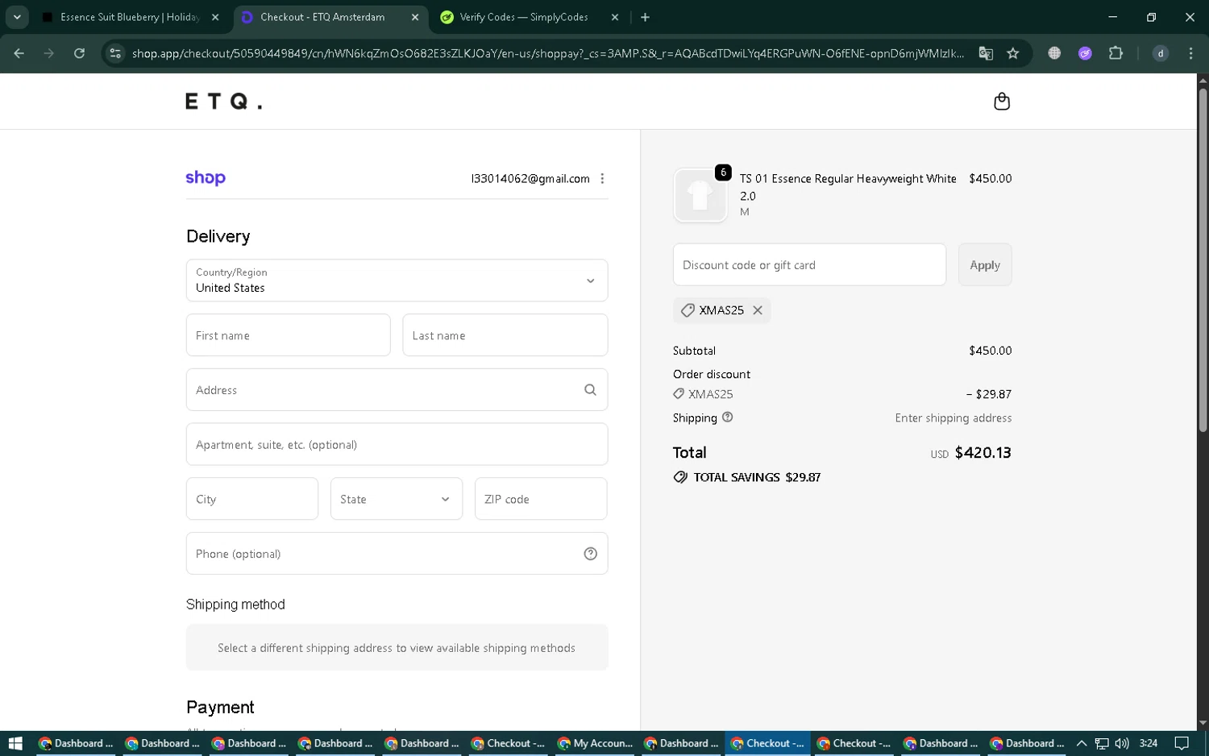Click the Apartment, suite field
This screenshot has height=756, width=1209.
tap(397, 444)
